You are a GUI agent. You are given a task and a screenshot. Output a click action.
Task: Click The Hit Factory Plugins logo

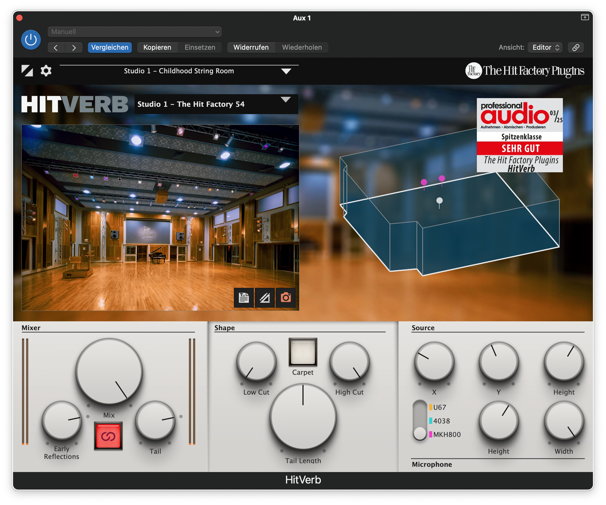[525, 71]
